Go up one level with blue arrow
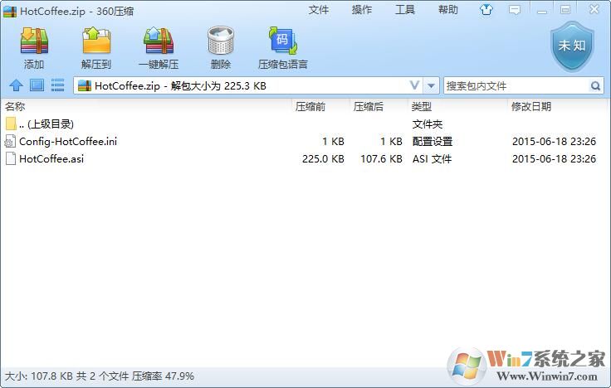This screenshot has width=611, height=388. pos(16,85)
